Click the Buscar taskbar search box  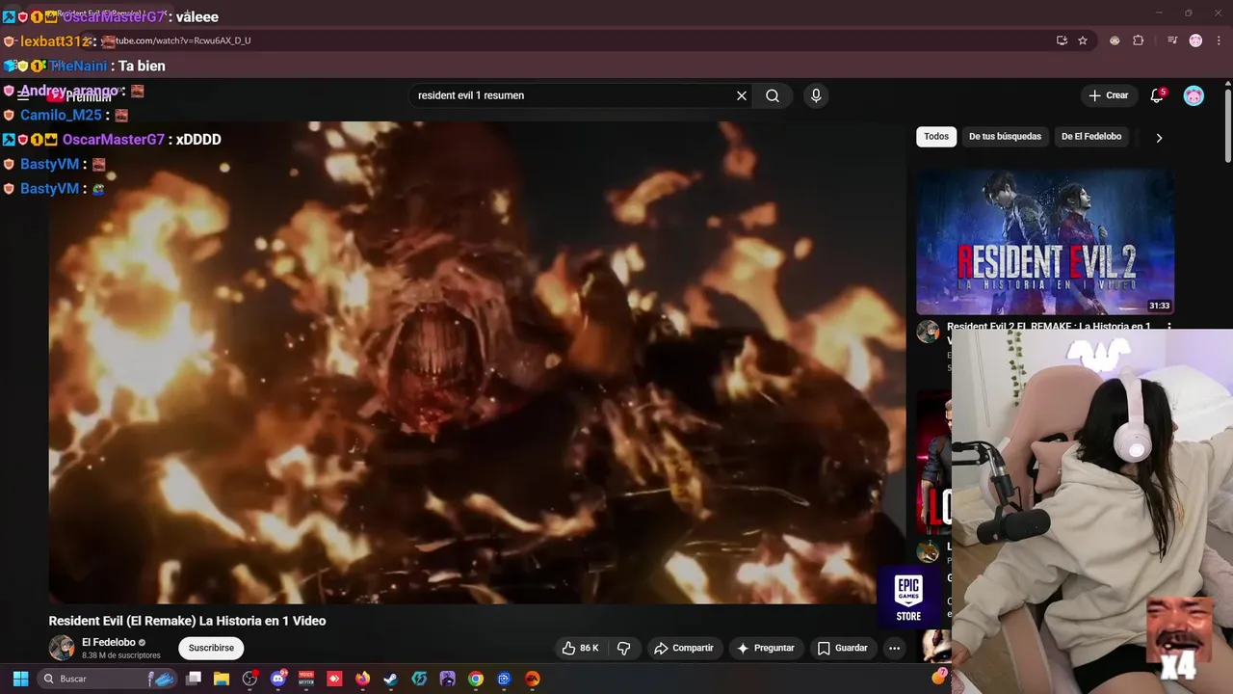[x=108, y=679]
